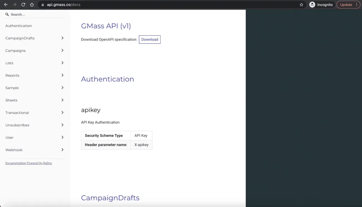This screenshot has height=207, width=362.
Task: Click the CampaignDrafts section heading
Action: point(110,198)
